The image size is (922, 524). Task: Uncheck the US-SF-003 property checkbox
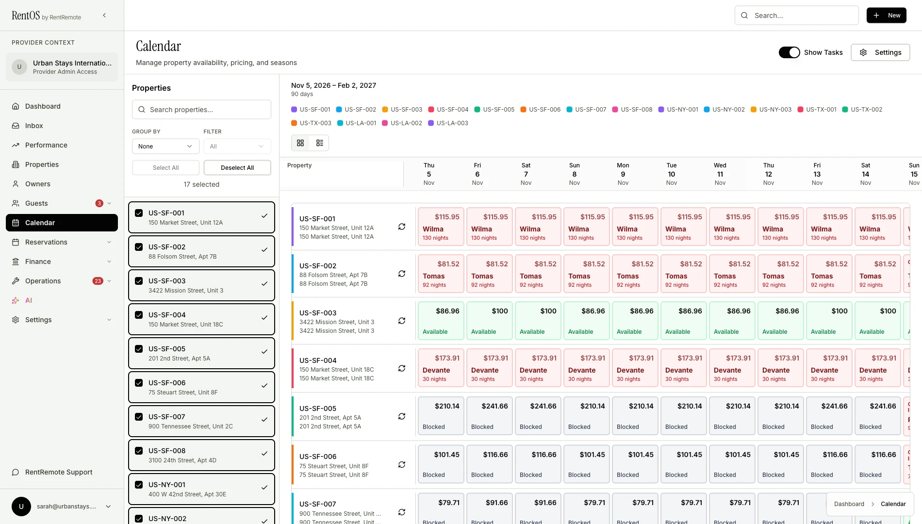(139, 281)
